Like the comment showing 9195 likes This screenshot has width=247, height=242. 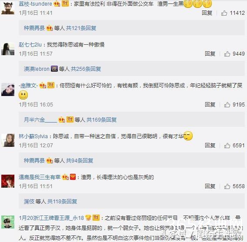pyautogui.click(x=227, y=105)
